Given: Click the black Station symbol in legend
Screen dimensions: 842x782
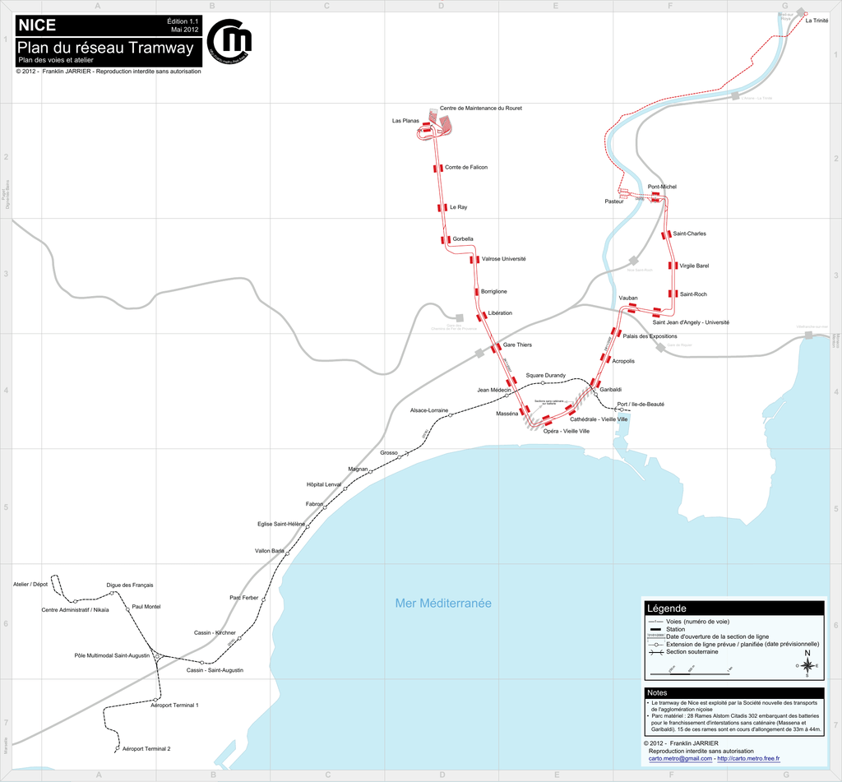Looking at the screenshot, I should point(655,629).
